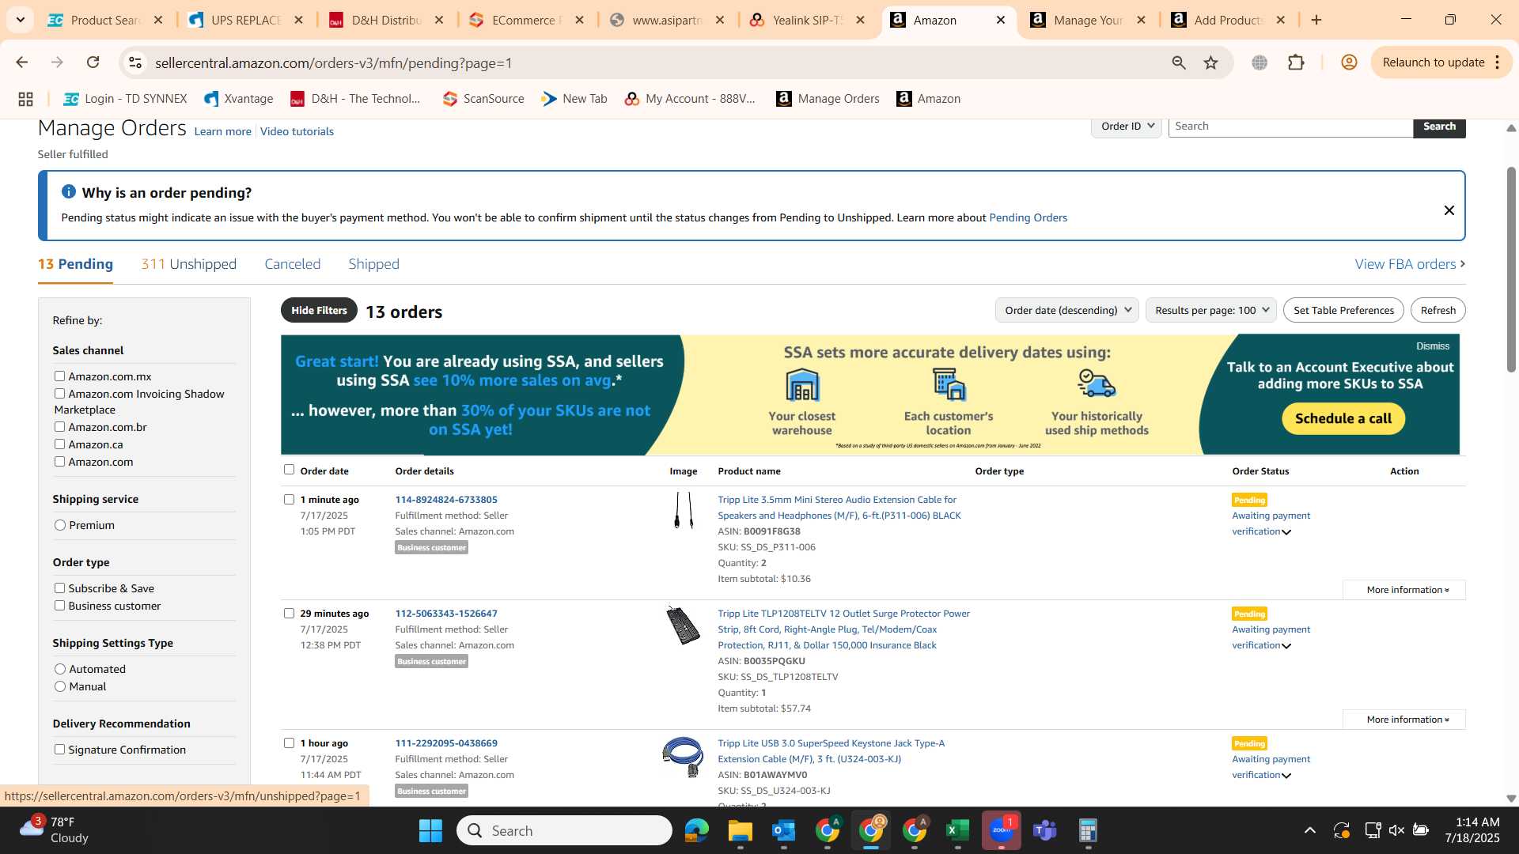This screenshot has width=1519, height=854.
Task: Check the Amazon.com.br sales channel
Action: click(x=59, y=427)
